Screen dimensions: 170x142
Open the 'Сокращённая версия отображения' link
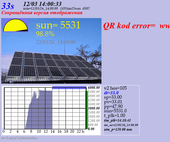(x=42, y=13)
